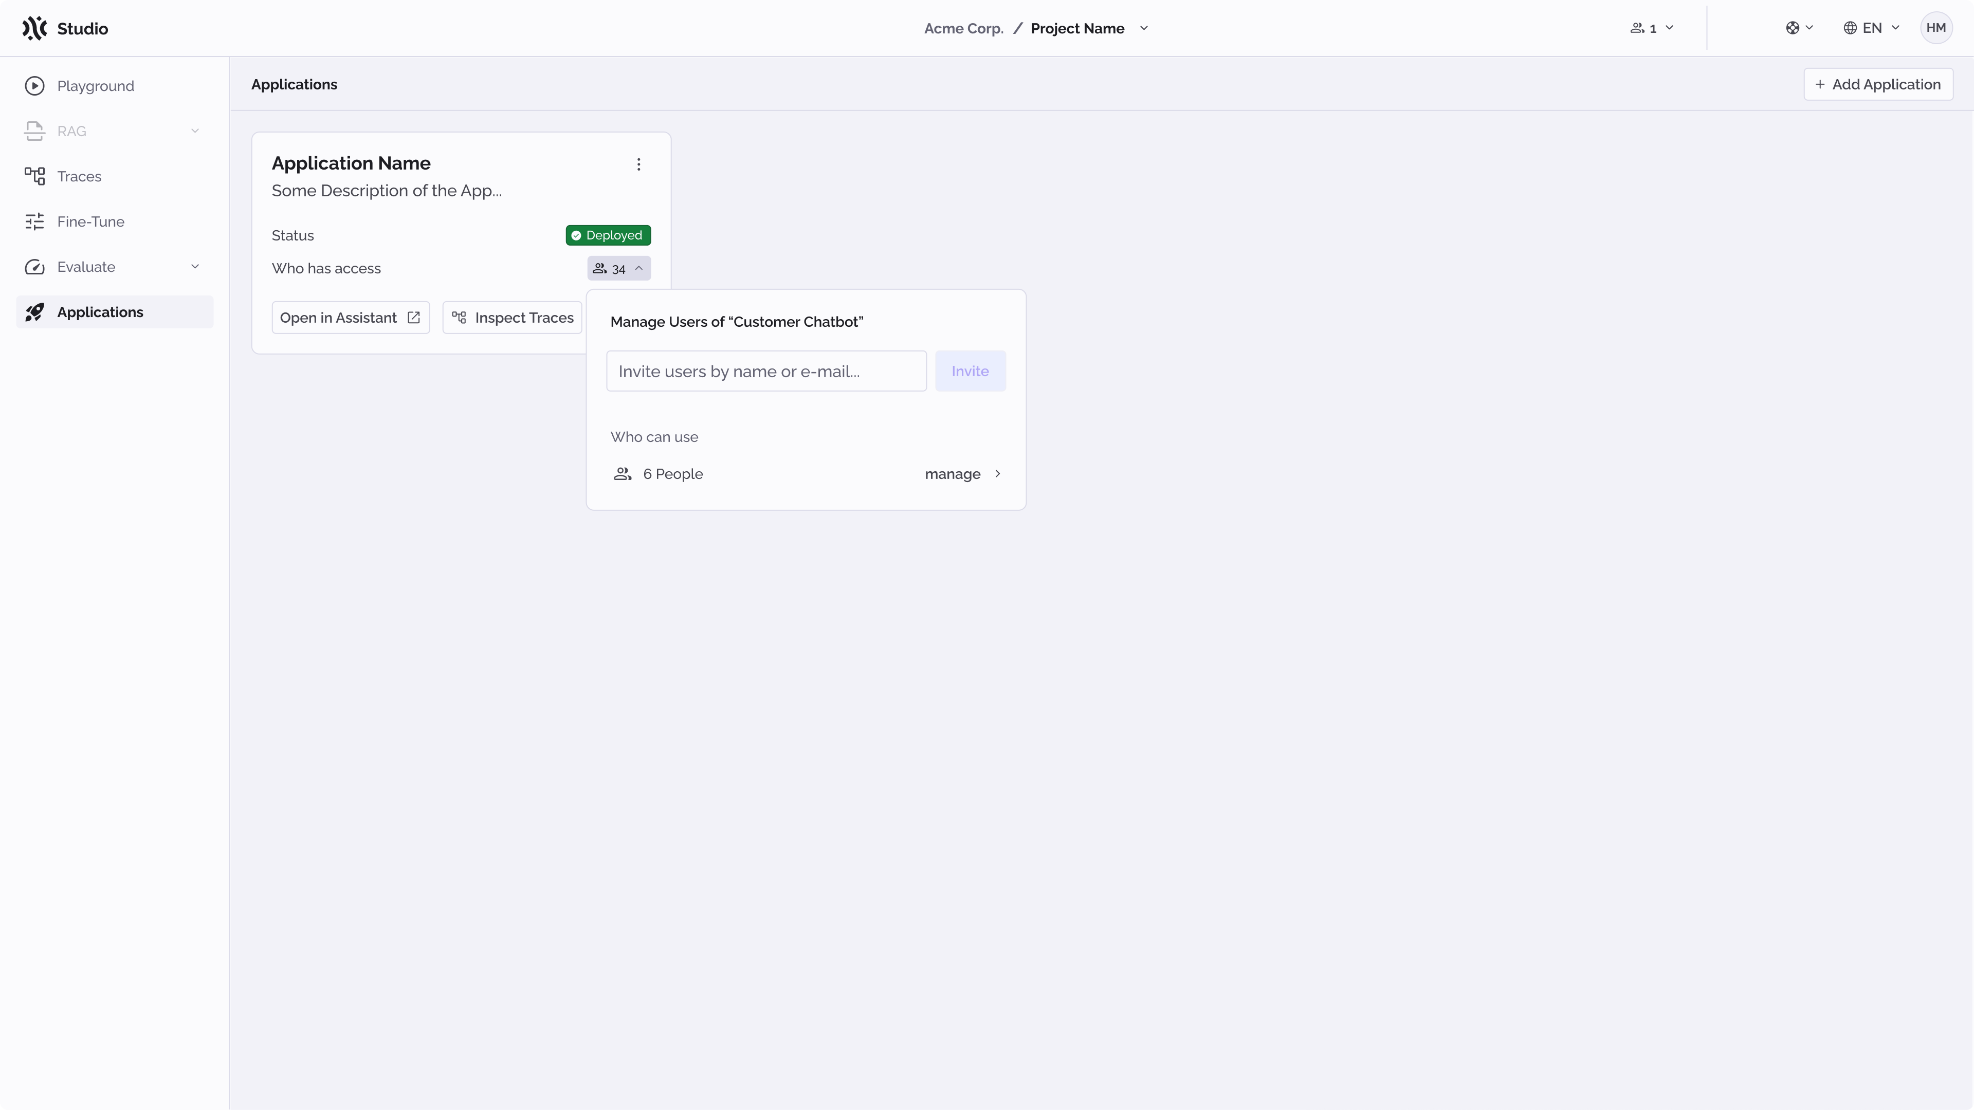Image resolution: width=1974 pixels, height=1110 pixels.
Task: Click the Fine-Tune sidebar icon
Action: pyautogui.click(x=35, y=221)
